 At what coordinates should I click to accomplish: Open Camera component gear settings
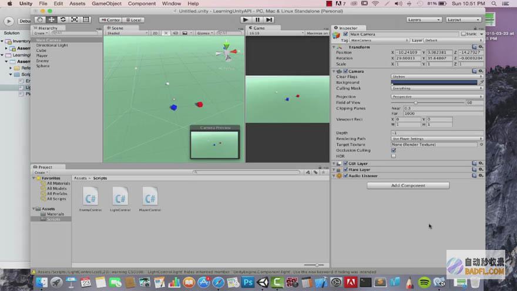pyautogui.click(x=481, y=71)
